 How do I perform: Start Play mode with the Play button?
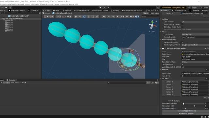[x=100, y=7]
